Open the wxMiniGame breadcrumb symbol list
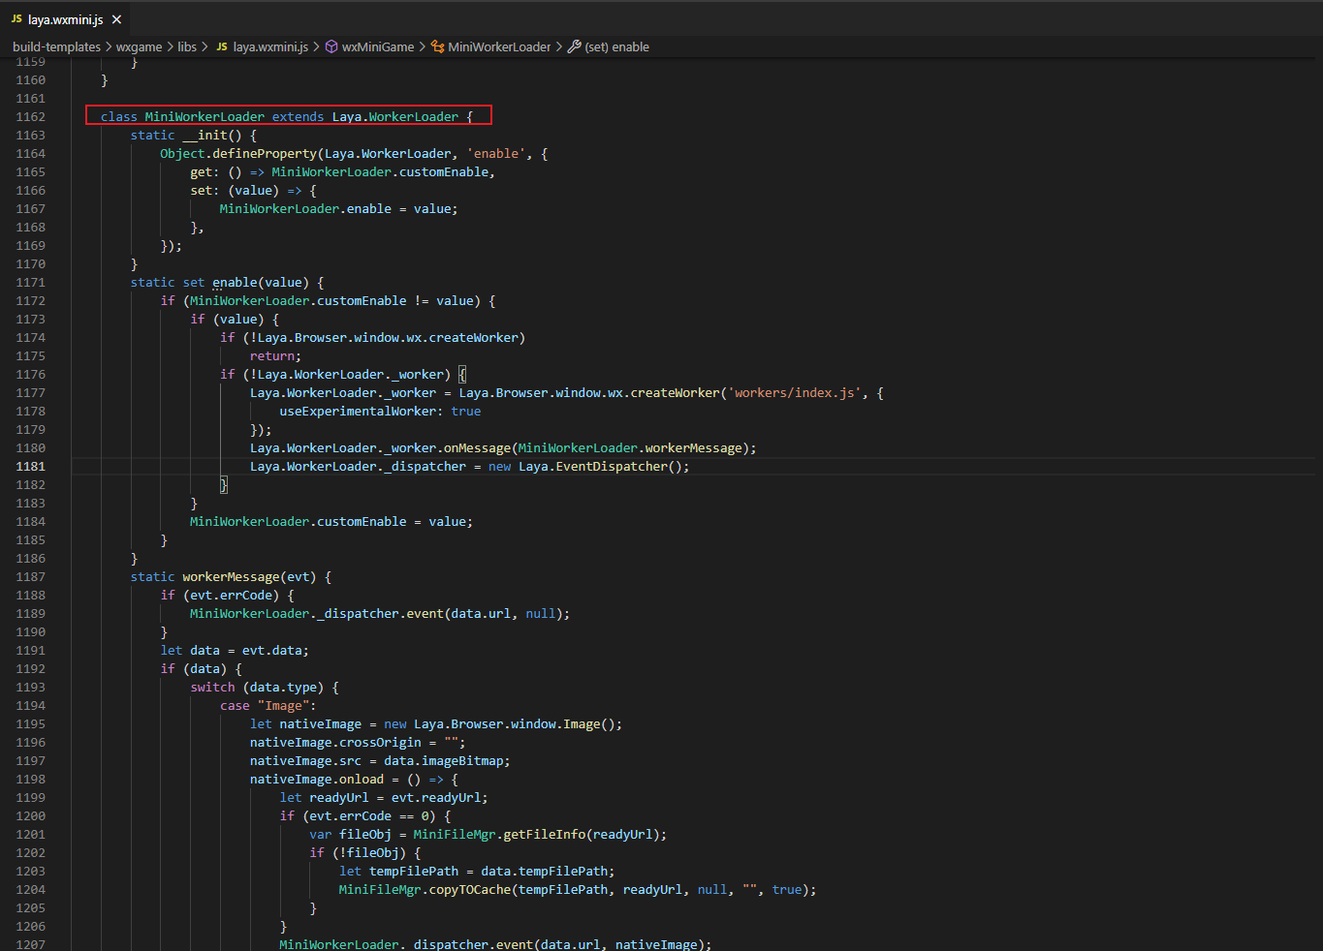 pos(378,46)
